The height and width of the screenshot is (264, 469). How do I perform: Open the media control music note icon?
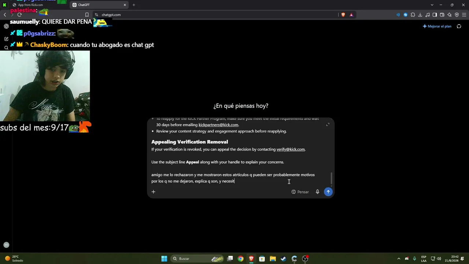(x=428, y=15)
